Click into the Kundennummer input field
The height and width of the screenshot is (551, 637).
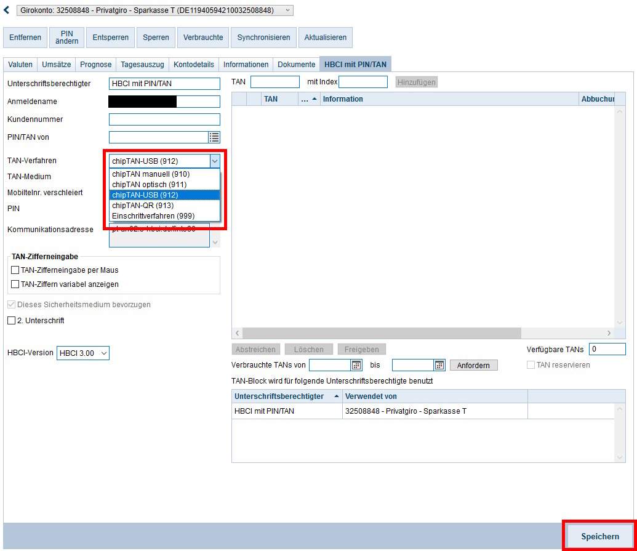[164, 119]
